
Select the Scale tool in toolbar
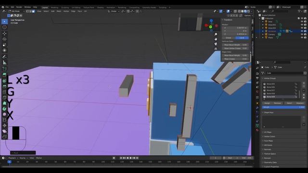(x=4, y=45)
